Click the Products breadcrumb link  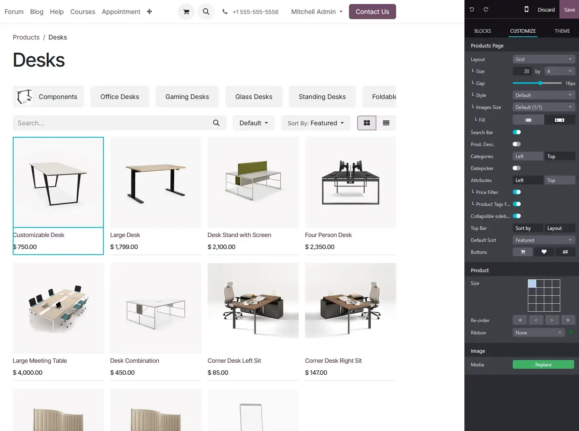pyautogui.click(x=26, y=37)
